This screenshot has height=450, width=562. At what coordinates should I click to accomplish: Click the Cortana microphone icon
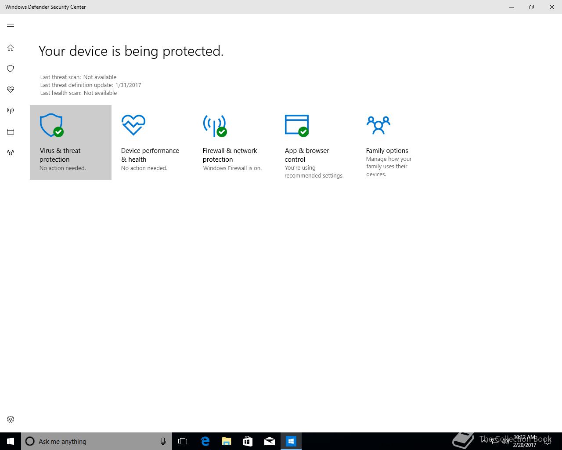pyautogui.click(x=163, y=441)
